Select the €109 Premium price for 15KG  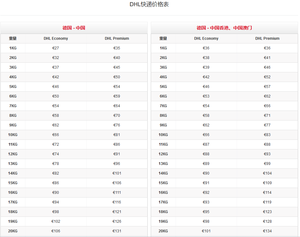(x=267, y=183)
